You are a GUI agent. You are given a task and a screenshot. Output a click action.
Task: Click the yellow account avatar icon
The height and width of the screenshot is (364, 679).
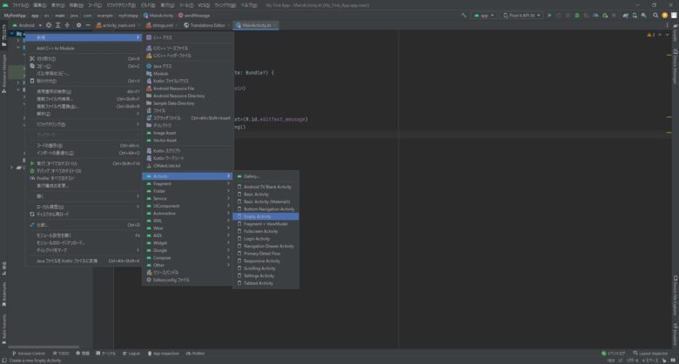665,16
